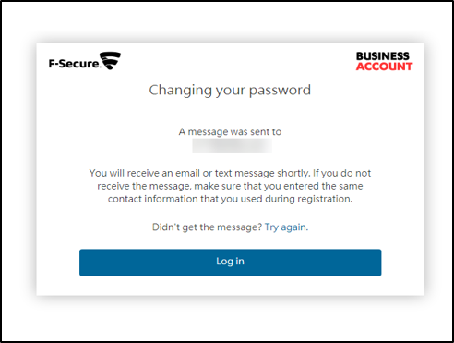Screen dimensions: 454x343
Task: Click the black BUSINESS label
Action: coord(383,56)
